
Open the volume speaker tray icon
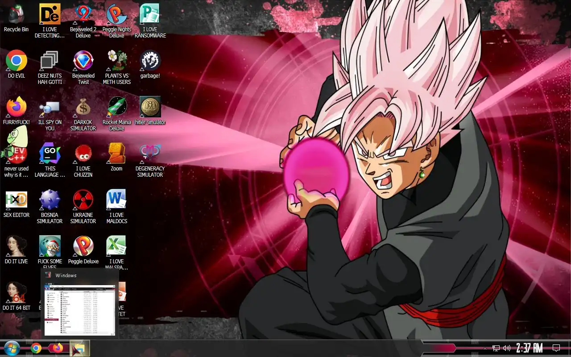507,348
